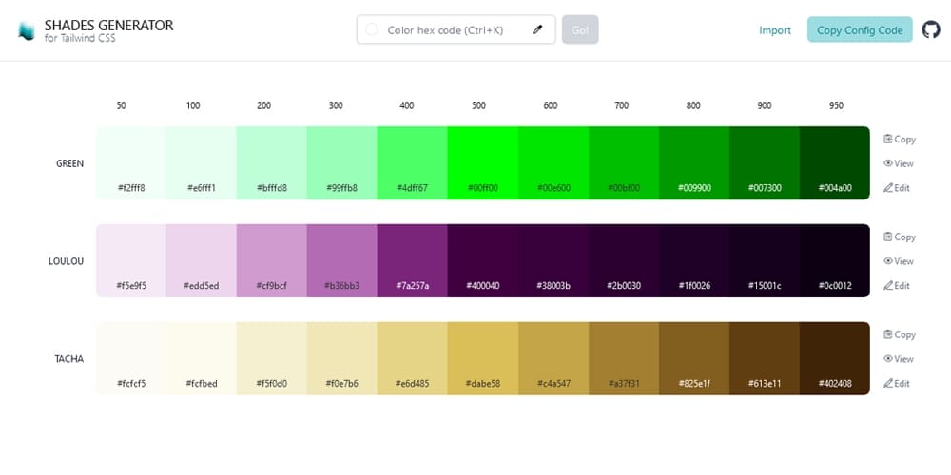The width and height of the screenshot is (951, 475).
Task: Click the Edit pencil icon for TACHA palette
Action: [x=888, y=383]
